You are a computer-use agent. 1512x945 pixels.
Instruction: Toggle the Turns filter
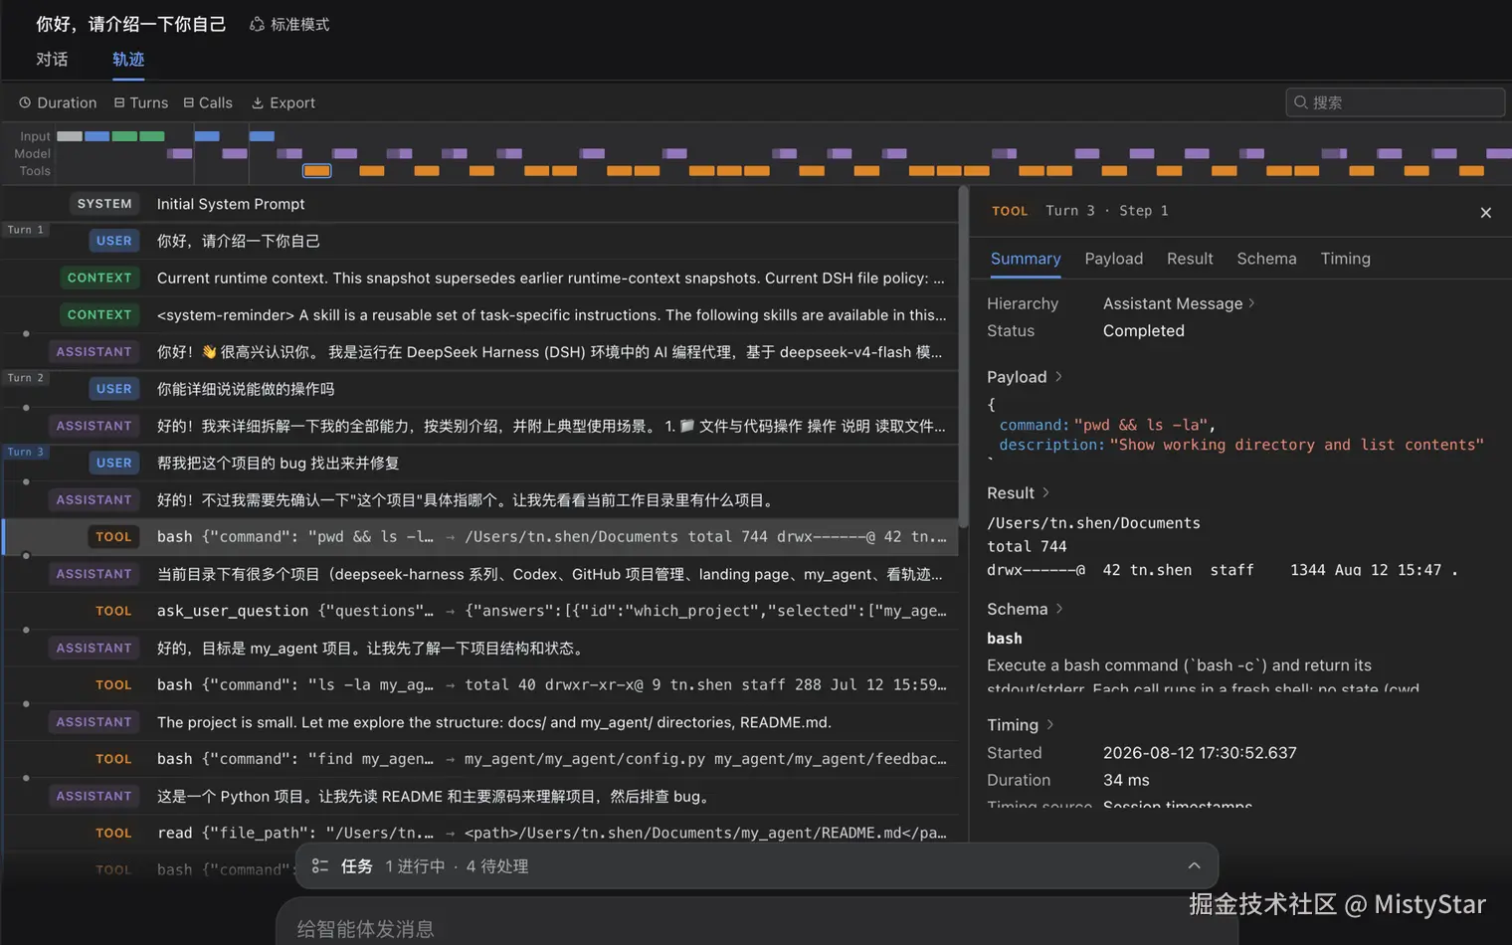point(140,102)
